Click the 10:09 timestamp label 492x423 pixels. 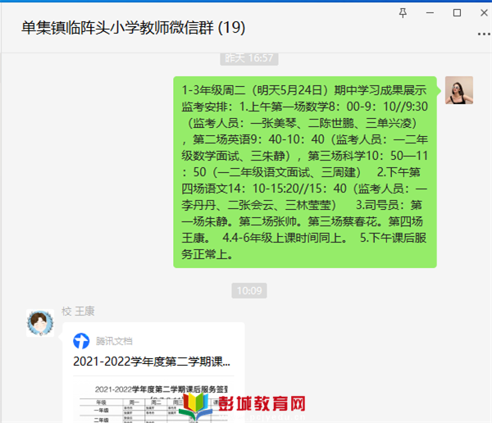tap(249, 290)
